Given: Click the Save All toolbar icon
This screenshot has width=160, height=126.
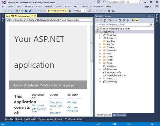Looking at the screenshot, I should coord(30,11).
